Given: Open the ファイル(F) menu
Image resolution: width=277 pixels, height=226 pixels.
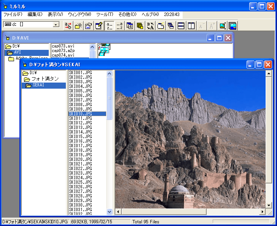Looking at the screenshot, I should point(13,14).
